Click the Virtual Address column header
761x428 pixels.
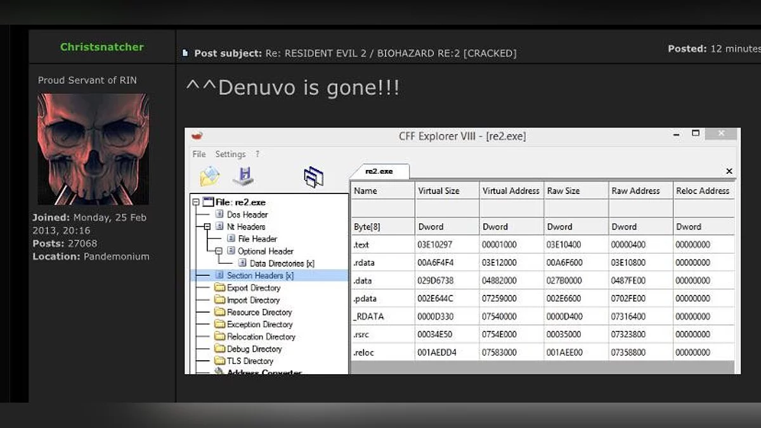tap(512, 190)
